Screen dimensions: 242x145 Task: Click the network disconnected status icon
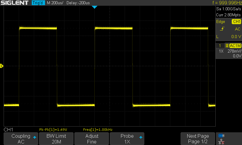tap(221, 141)
